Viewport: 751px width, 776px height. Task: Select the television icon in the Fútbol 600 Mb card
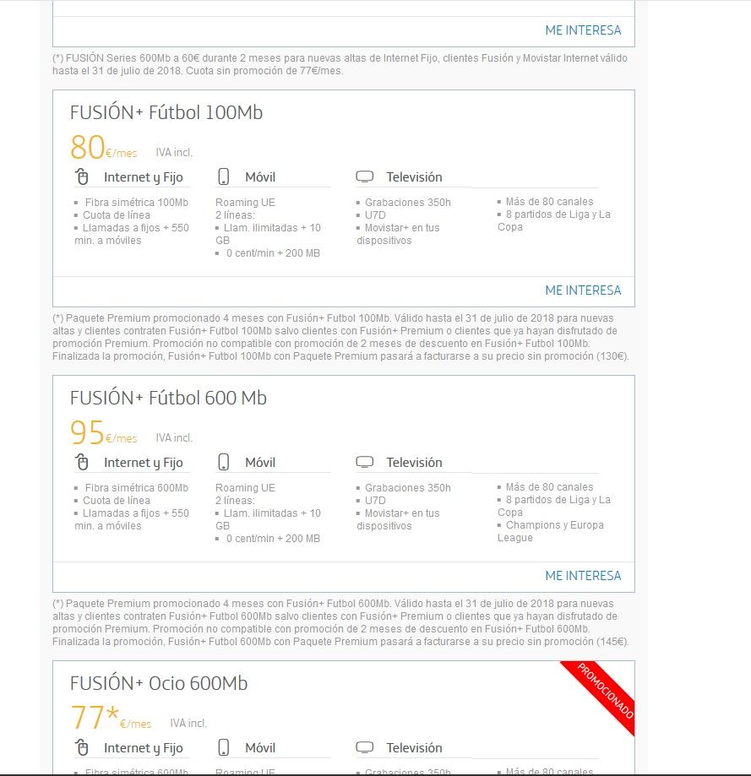coord(365,463)
